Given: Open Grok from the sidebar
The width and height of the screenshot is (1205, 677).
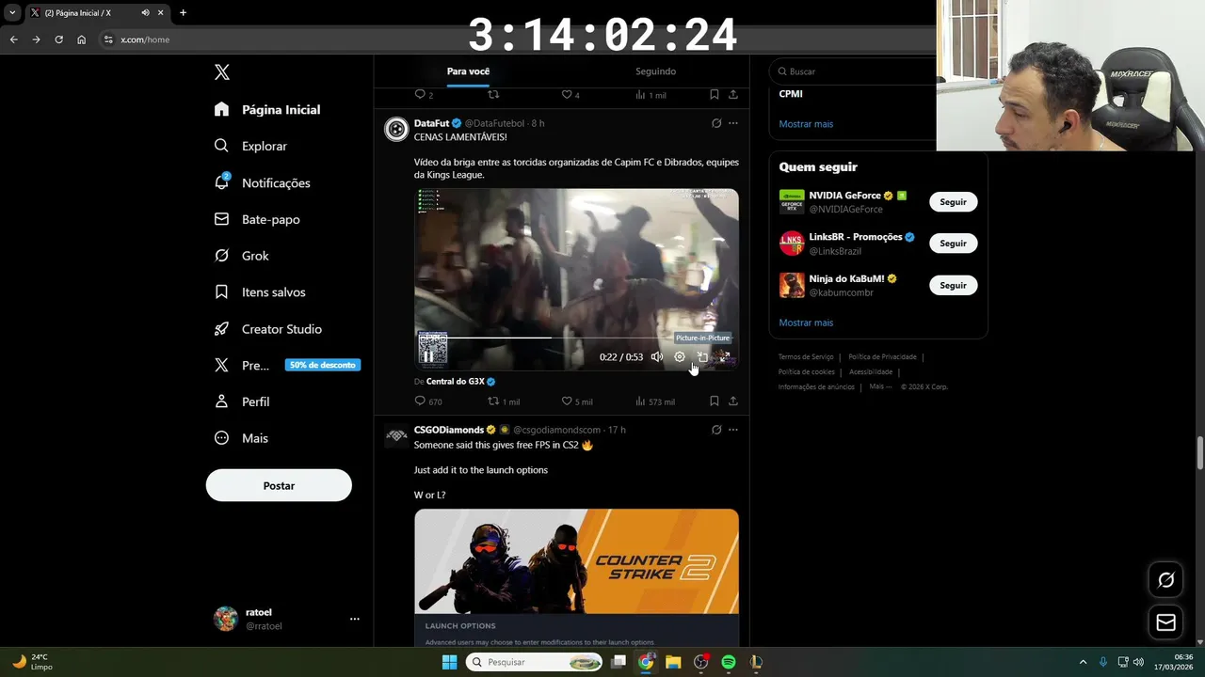Looking at the screenshot, I should (x=241, y=256).
